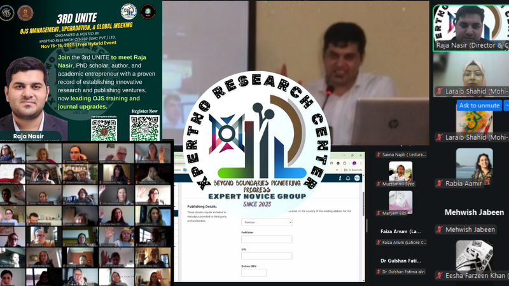
Task: Click the URL input field
Action: [267, 256]
